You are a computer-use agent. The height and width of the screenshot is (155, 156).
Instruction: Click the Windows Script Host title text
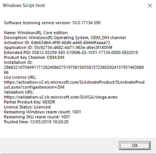tap(24, 5)
